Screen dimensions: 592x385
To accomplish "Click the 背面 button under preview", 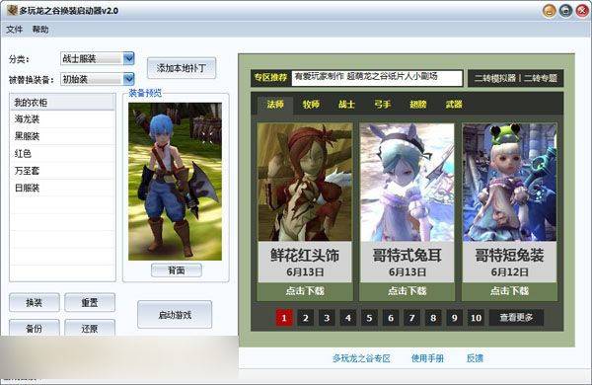I will coord(177,270).
